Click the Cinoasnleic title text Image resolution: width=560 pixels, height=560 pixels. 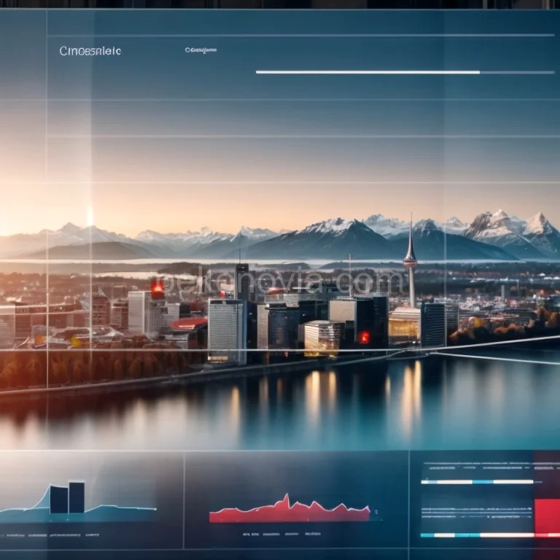(90, 51)
